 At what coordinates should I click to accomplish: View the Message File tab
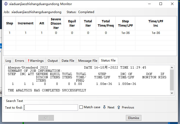[x=87, y=60]
